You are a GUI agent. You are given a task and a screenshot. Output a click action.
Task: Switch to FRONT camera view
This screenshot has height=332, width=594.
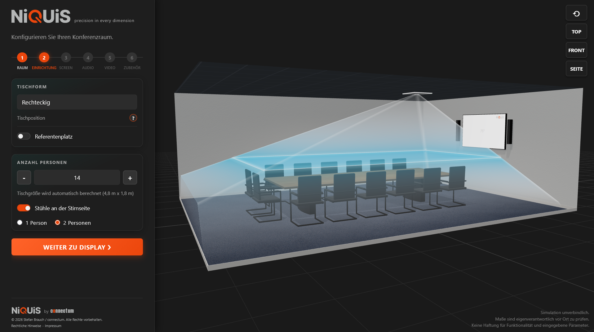pyautogui.click(x=576, y=50)
